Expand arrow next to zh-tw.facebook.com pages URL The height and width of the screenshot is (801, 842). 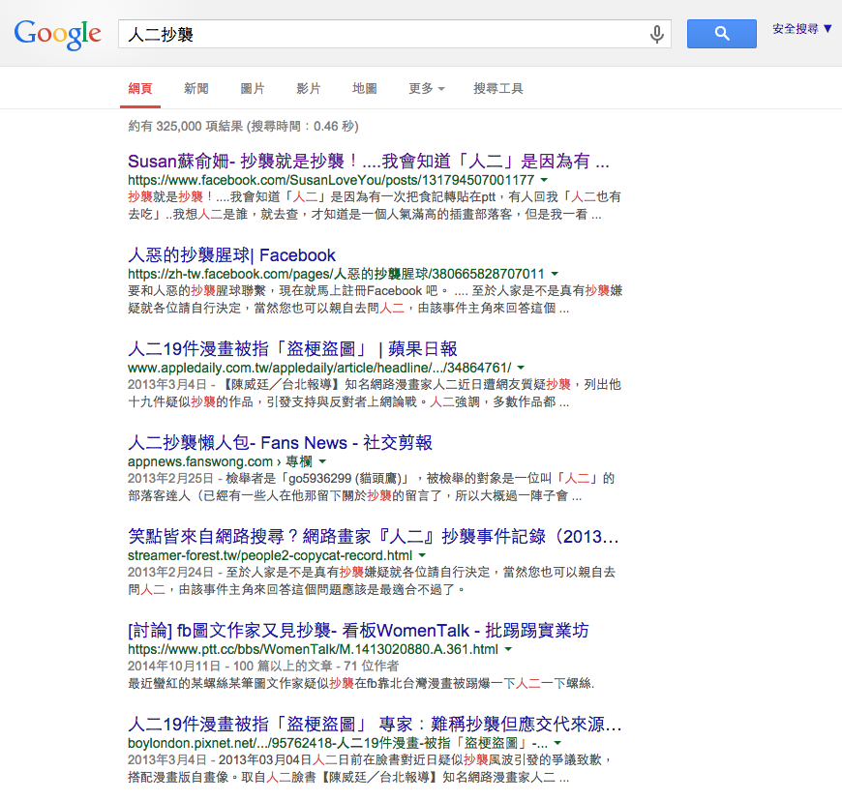(x=555, y=274)
